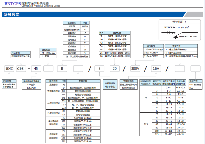Select the 产品类别 header cell

16,53
